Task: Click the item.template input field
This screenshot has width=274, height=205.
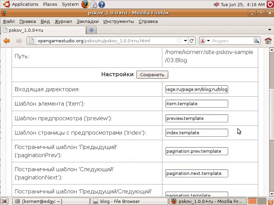Action: [x=197, y=104]
